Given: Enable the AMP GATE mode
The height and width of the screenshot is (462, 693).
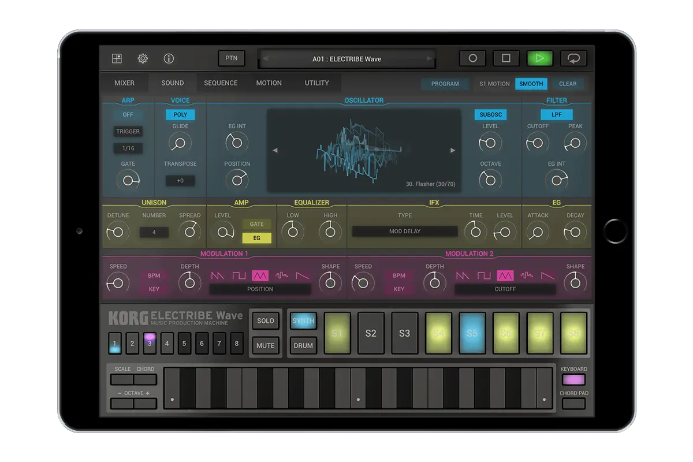Looking at the screenshot, I should coord(257,224).
